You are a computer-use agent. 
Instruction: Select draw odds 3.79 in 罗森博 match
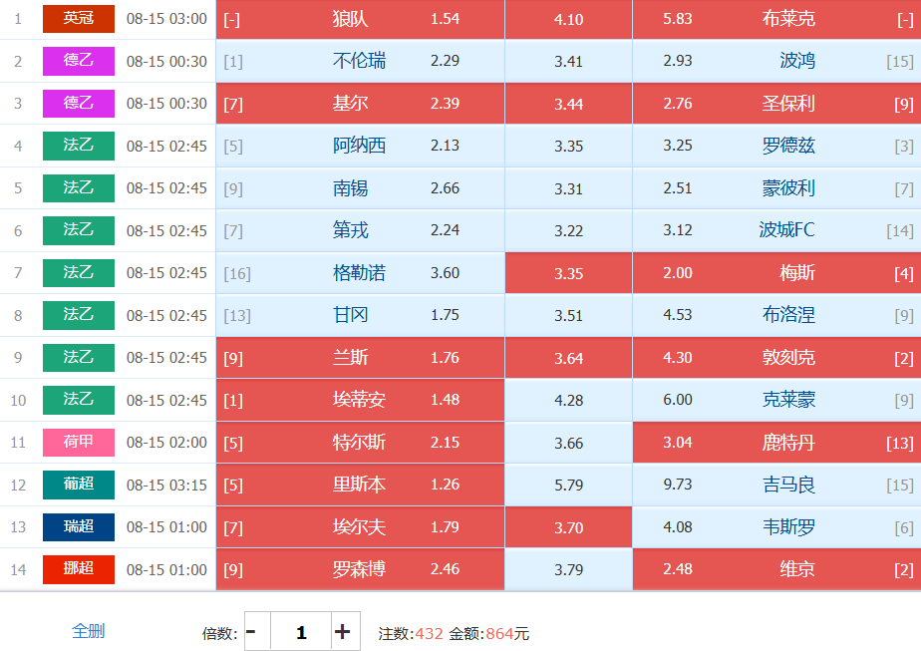pos(568,568)
